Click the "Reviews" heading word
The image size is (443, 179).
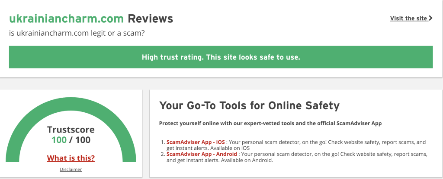click(150, 19)
